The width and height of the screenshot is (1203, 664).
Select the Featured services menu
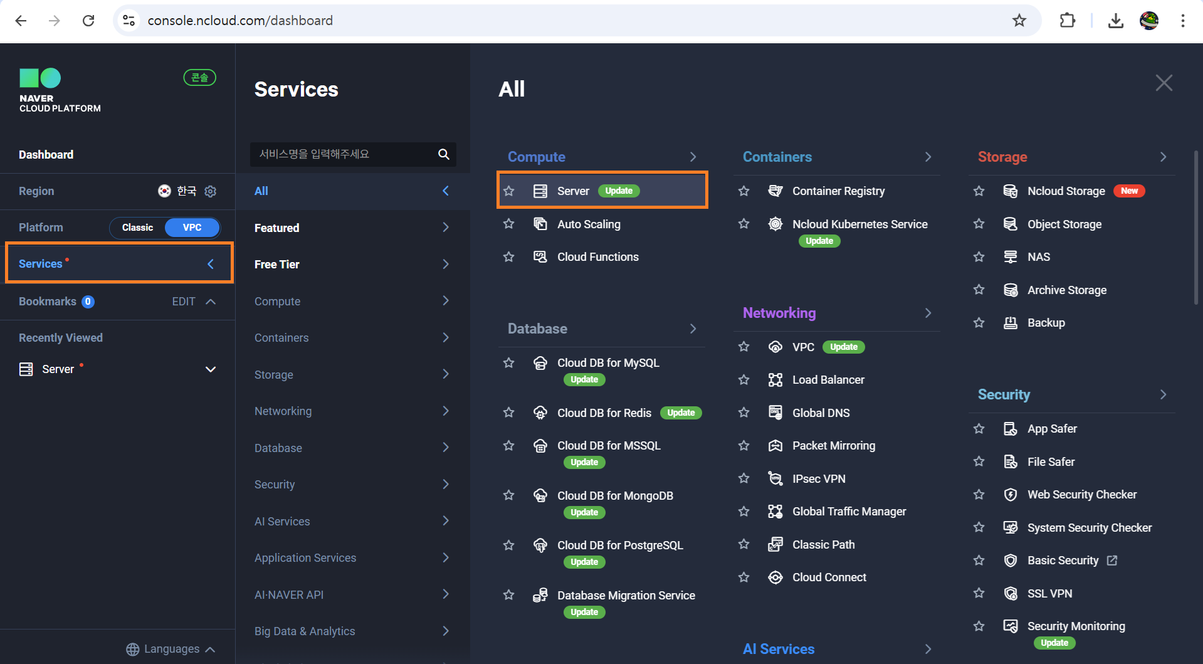(352, 228)
